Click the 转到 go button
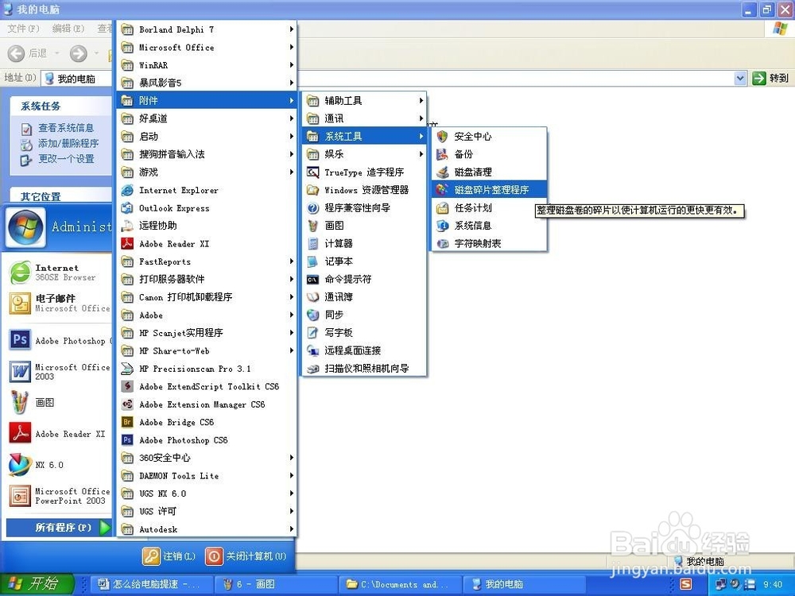Viewport: 795px width, 596px height. [770, 78]
